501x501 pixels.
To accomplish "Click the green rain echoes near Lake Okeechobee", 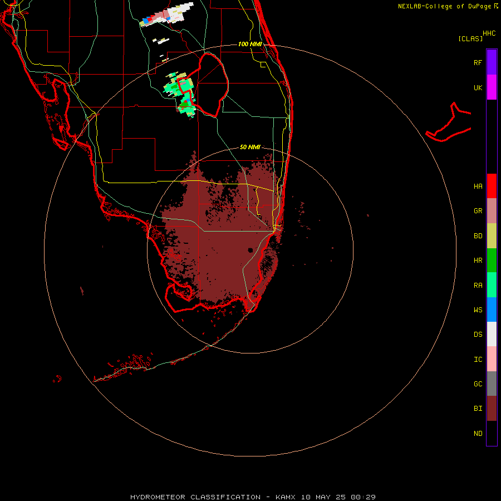I will [179, 94].
